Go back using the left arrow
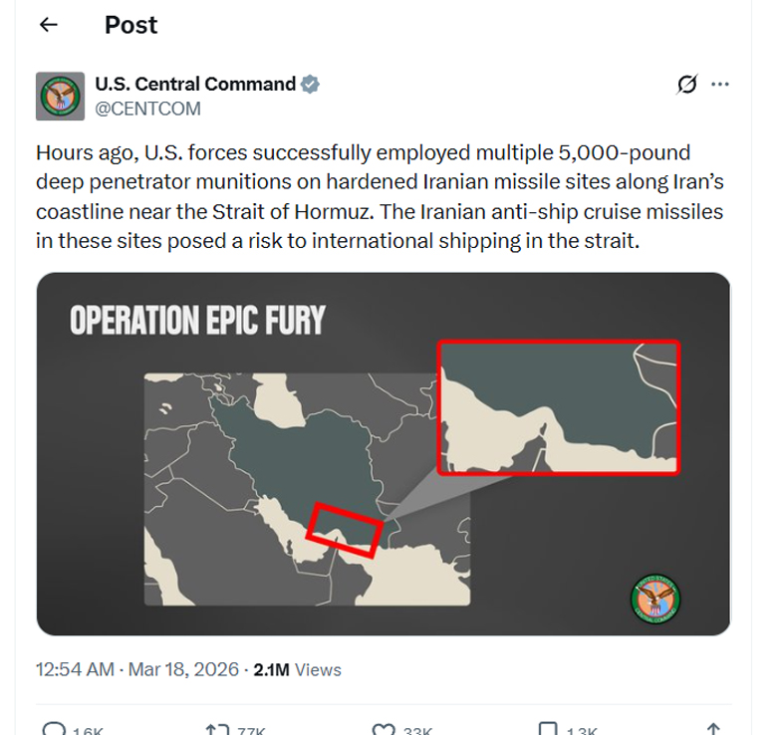The height and width of the screenshot is (735, 779). click(x=48, y=25)
